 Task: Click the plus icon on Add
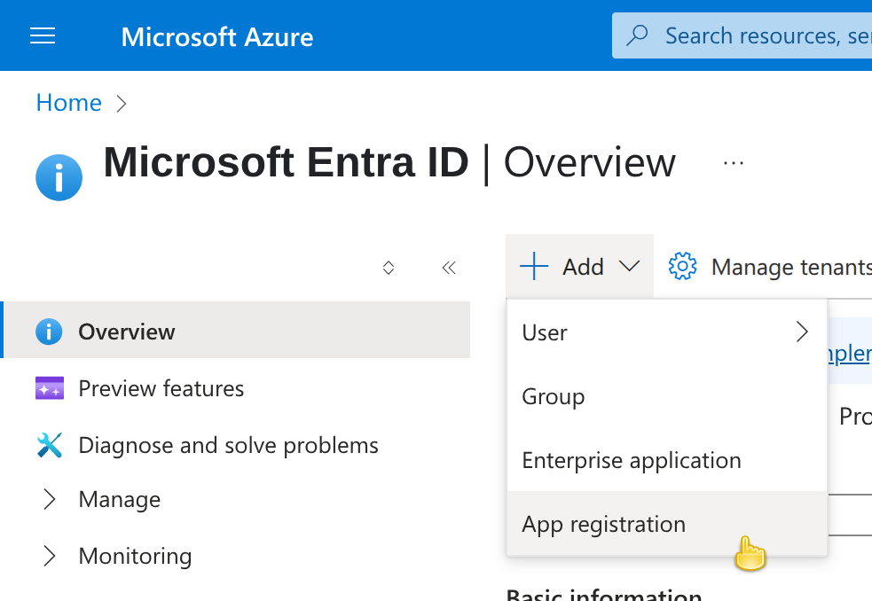tap(534, 266)
